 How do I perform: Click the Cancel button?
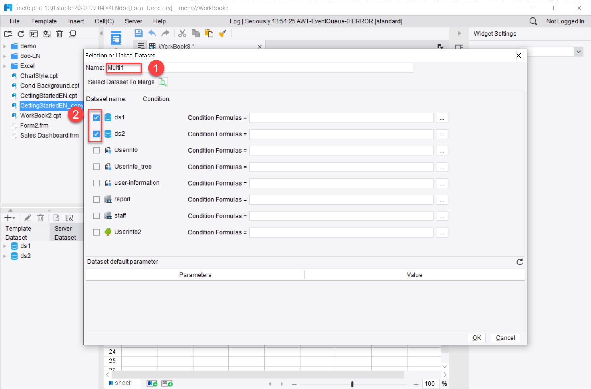coord(505,337)
